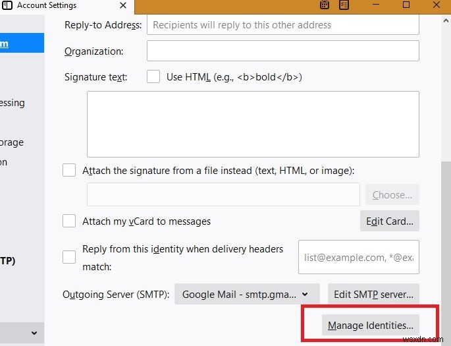Click inside the Signature text area

click(253, 124)
